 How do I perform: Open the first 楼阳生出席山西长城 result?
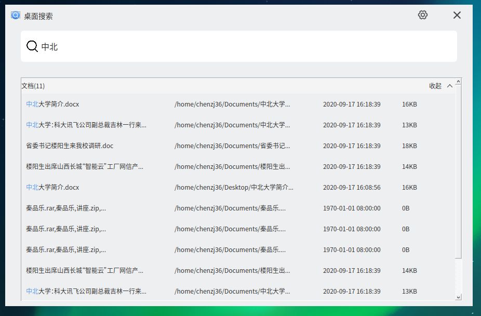[85, 167]
